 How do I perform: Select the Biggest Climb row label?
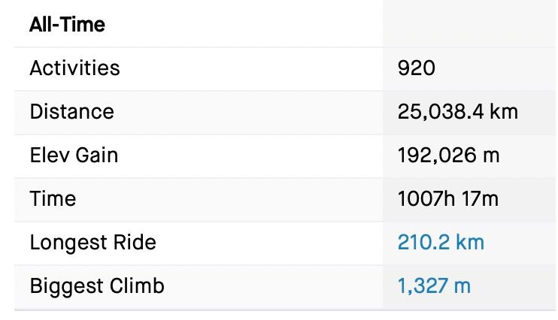pyautogui.click(x=96, y=286)
